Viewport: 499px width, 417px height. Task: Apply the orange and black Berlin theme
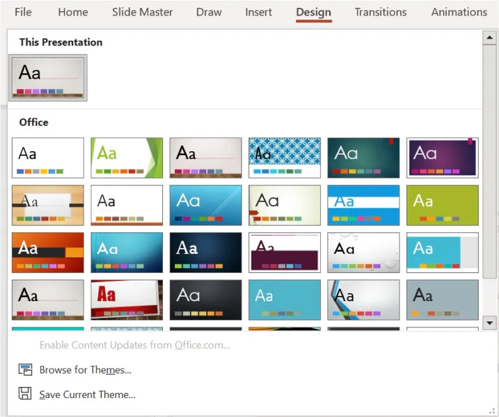[48, 252]
